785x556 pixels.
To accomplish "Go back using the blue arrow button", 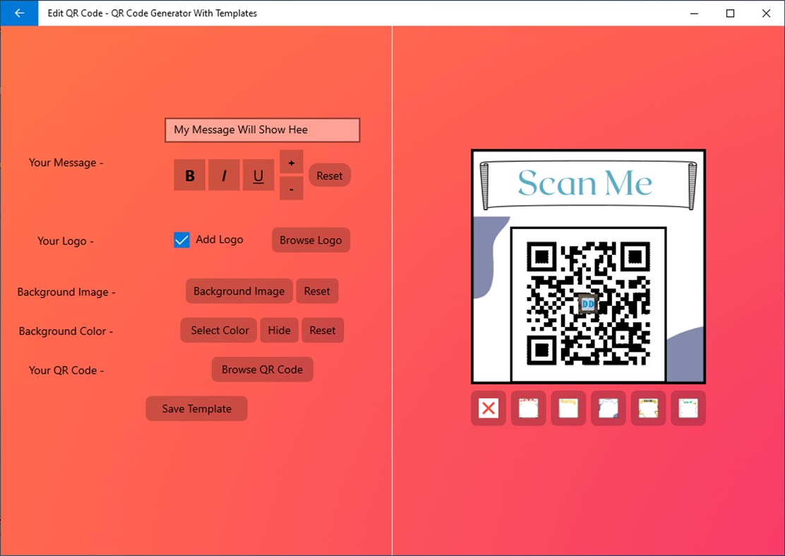I will [19, 13].
